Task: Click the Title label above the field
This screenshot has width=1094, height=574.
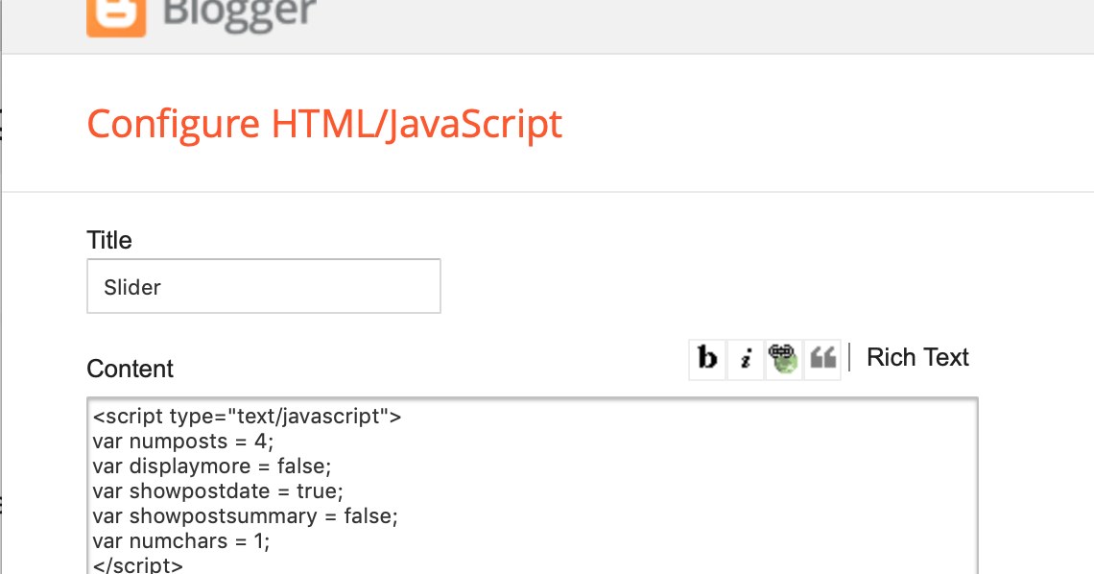Action: 108,240
